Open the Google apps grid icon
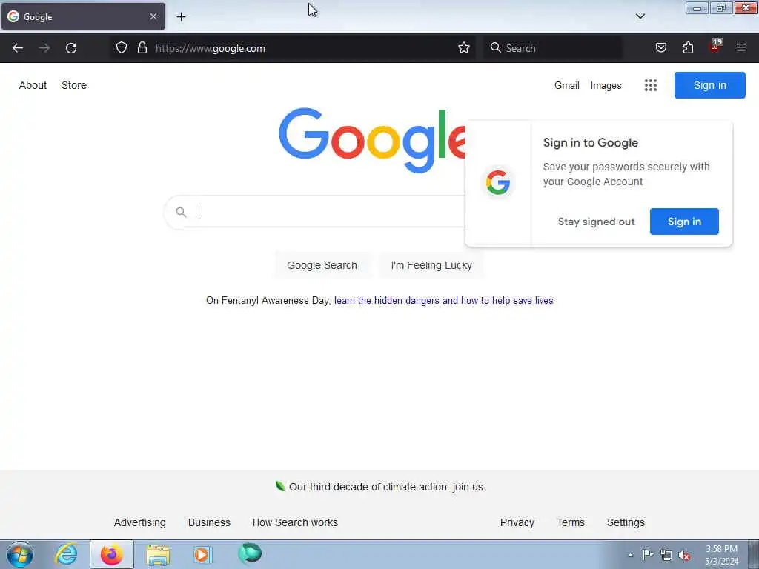 tap(651, 86)
